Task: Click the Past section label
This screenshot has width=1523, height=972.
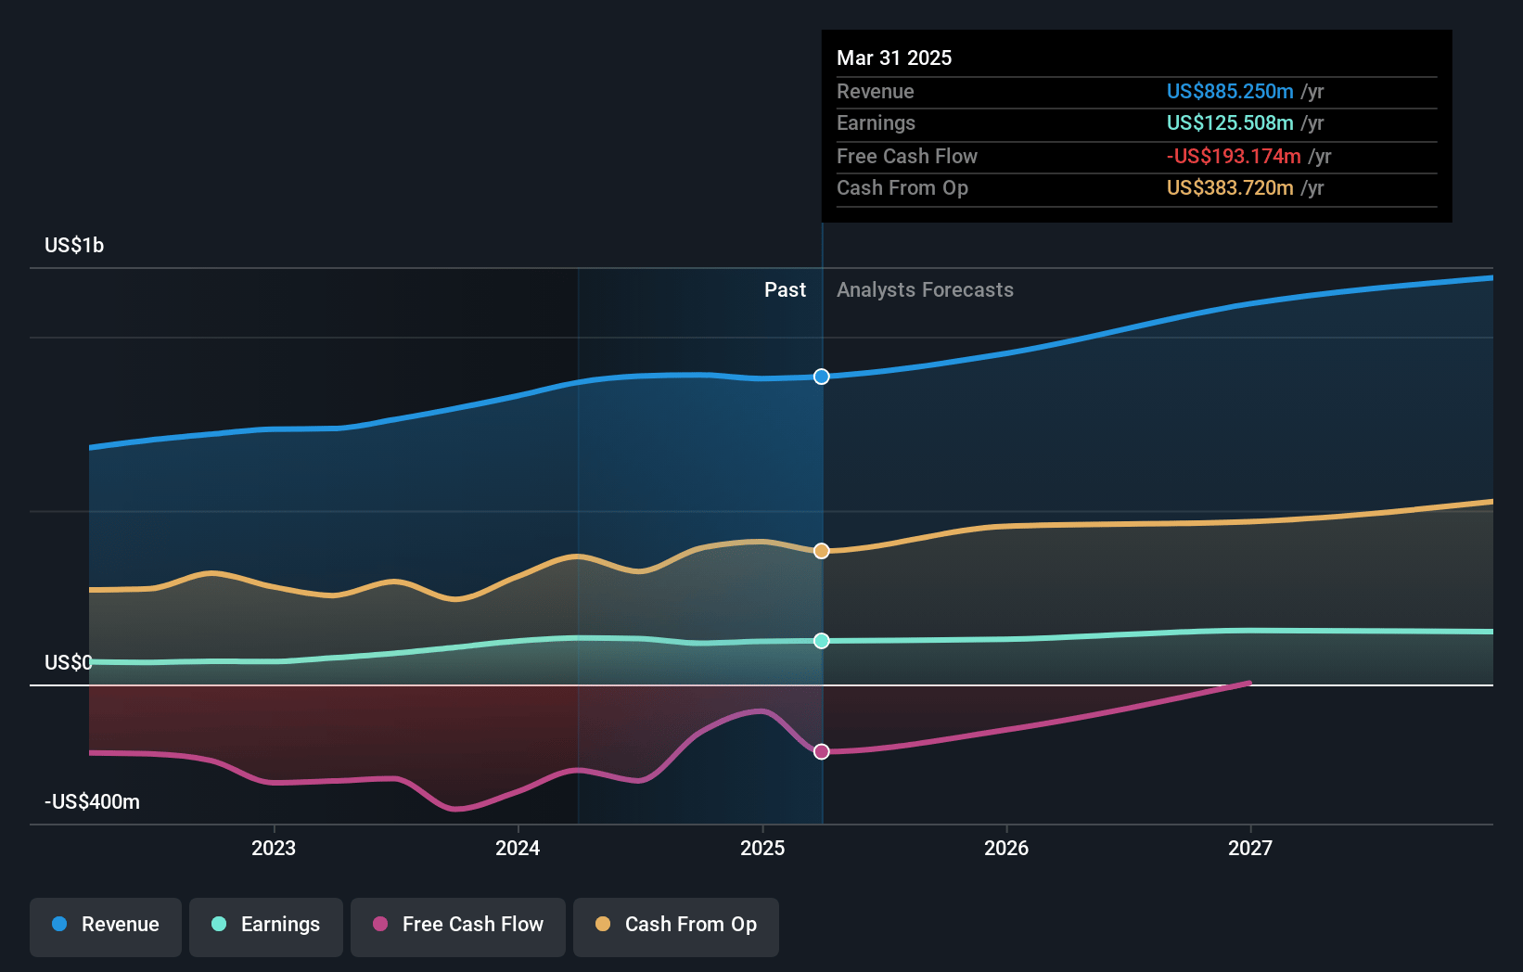Action: pos(785,290)
